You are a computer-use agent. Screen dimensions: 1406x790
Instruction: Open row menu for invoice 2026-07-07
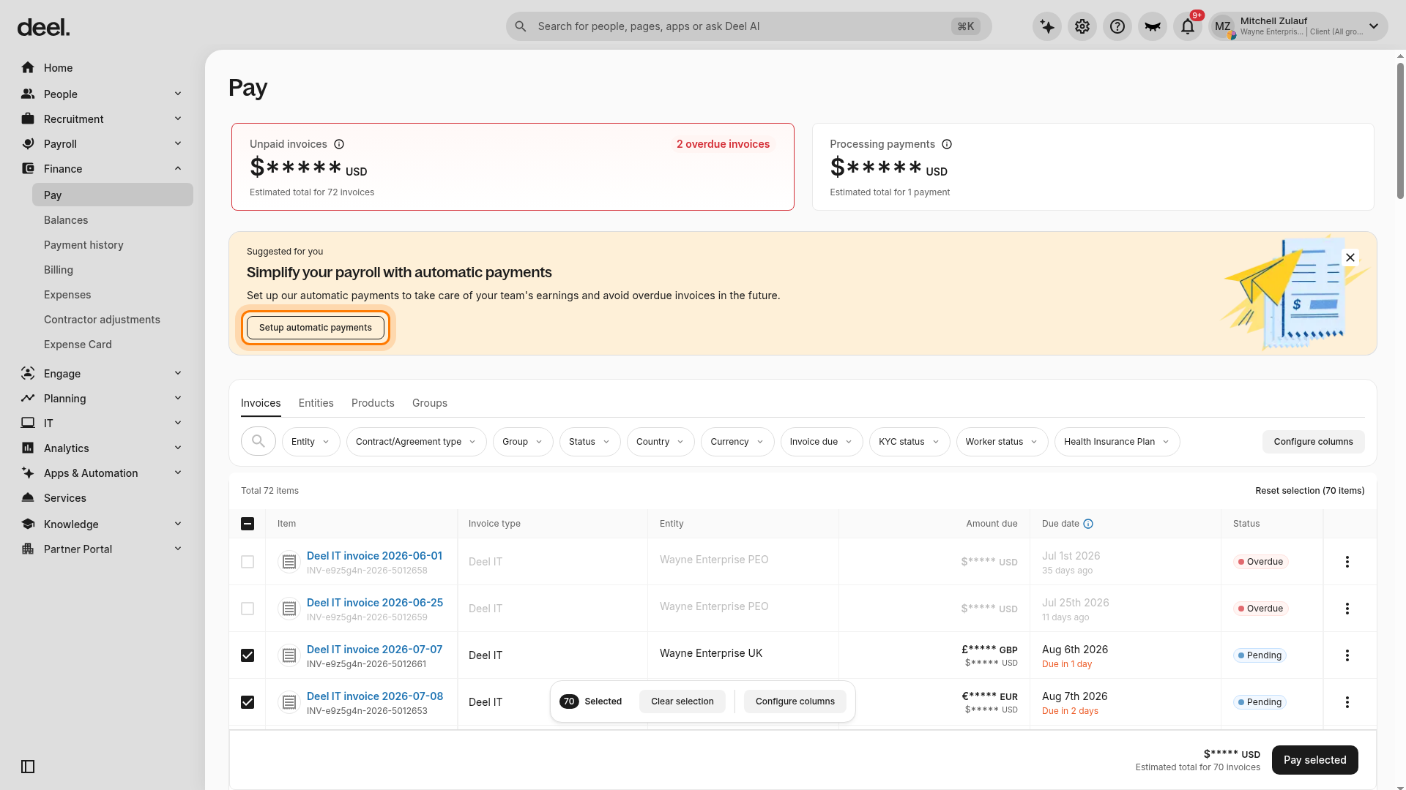(1347, 655)
